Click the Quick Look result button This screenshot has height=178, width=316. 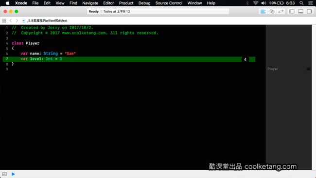click(x=308, y=69)
